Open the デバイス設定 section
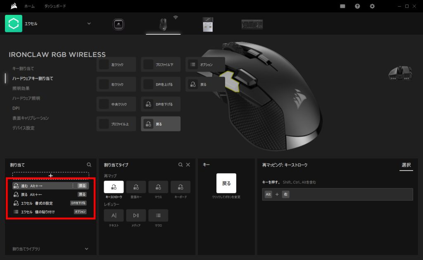Viewport: 423px width, 260px height. tap(24, 128)
